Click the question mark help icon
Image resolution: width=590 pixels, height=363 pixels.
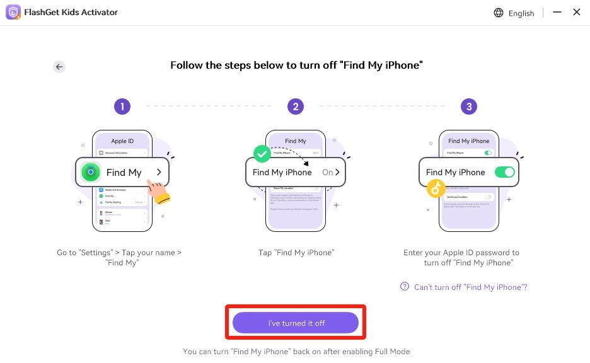[405, 287]
